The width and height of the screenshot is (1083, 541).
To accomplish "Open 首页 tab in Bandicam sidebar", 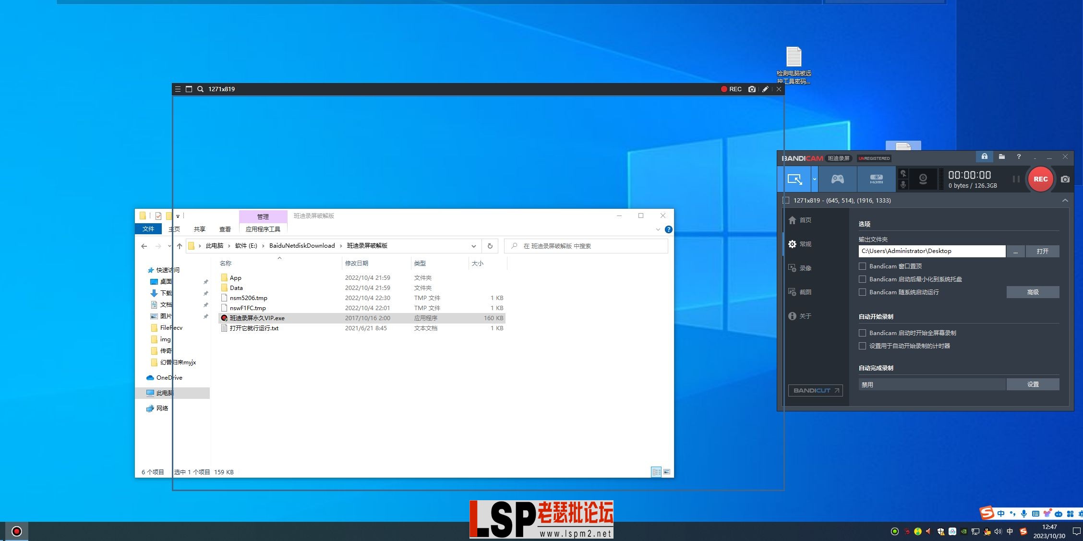I will (800, 220).
